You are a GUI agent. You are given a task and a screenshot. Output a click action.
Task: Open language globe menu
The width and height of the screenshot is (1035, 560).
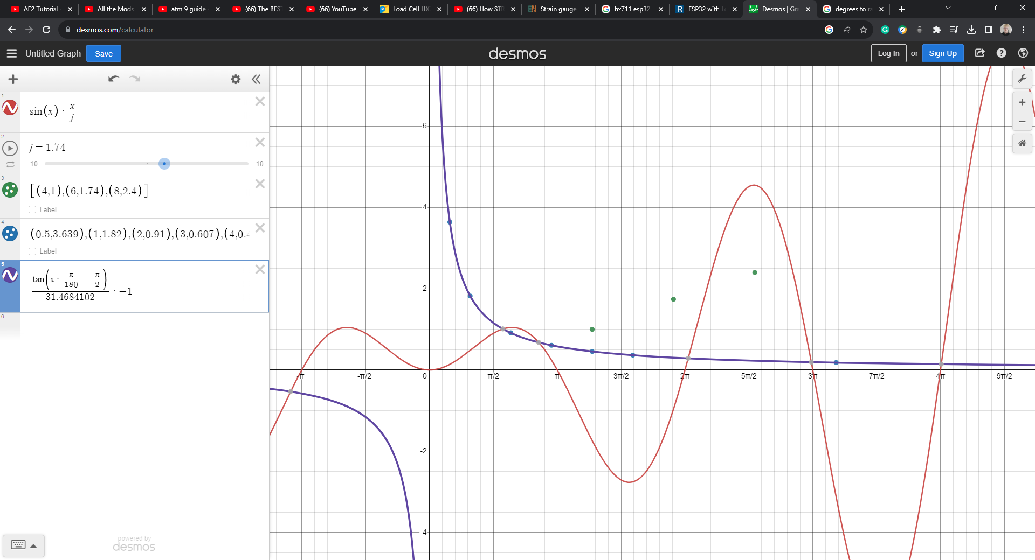[x=1023, y=53]
